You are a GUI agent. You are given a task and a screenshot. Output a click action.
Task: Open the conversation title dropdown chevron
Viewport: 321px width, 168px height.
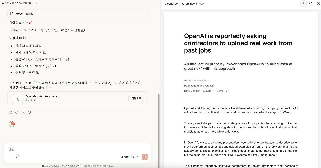pos(37,3)
